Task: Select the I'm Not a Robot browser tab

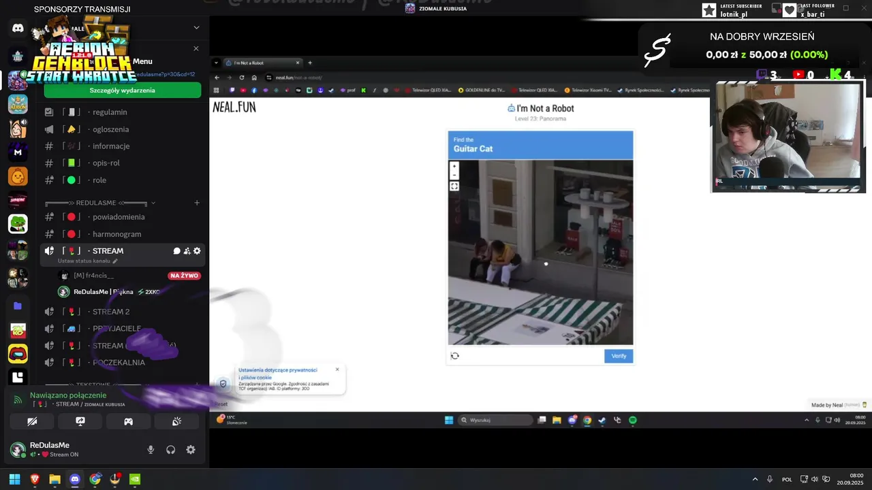Action: 264,63
